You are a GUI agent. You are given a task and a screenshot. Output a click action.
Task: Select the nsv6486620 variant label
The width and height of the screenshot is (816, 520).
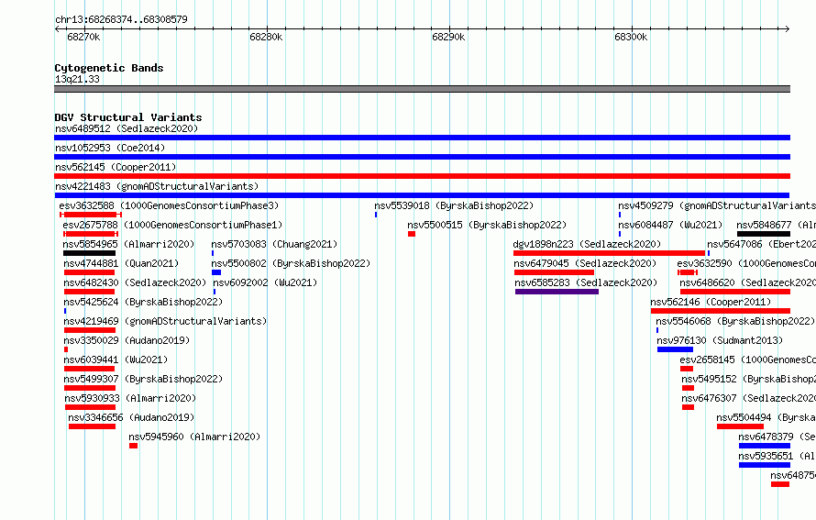tap(748, 282)
